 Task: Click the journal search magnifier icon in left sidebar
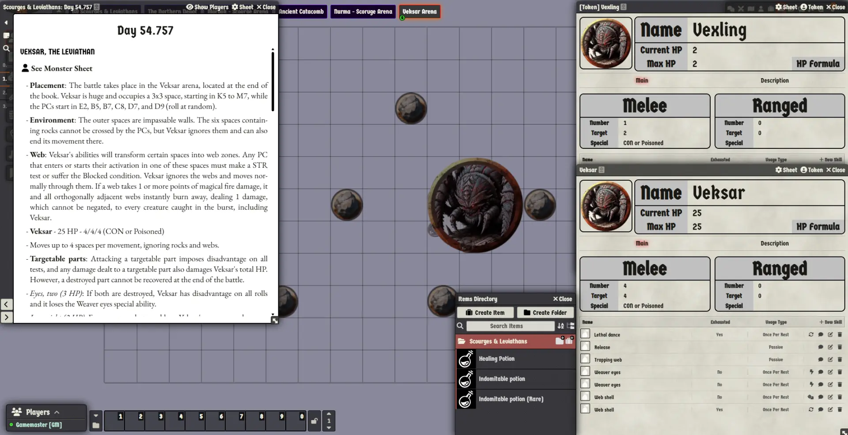(6, 49)
